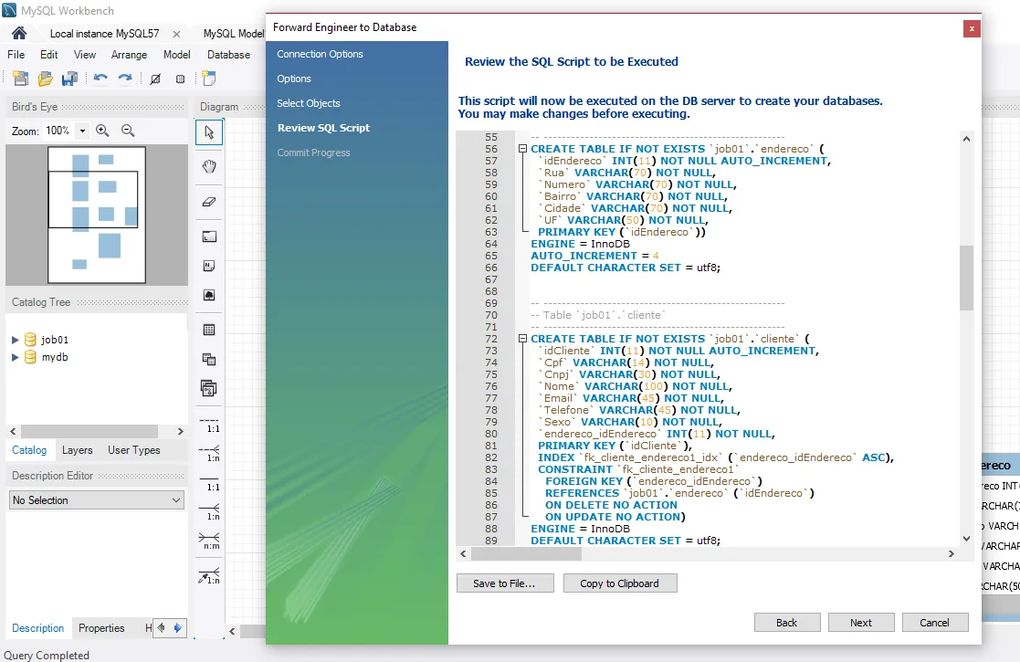Open the Zoom percentage dropdown

click(x=82, y=131)
